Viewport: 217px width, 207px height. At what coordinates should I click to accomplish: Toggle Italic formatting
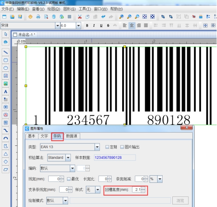94,25
